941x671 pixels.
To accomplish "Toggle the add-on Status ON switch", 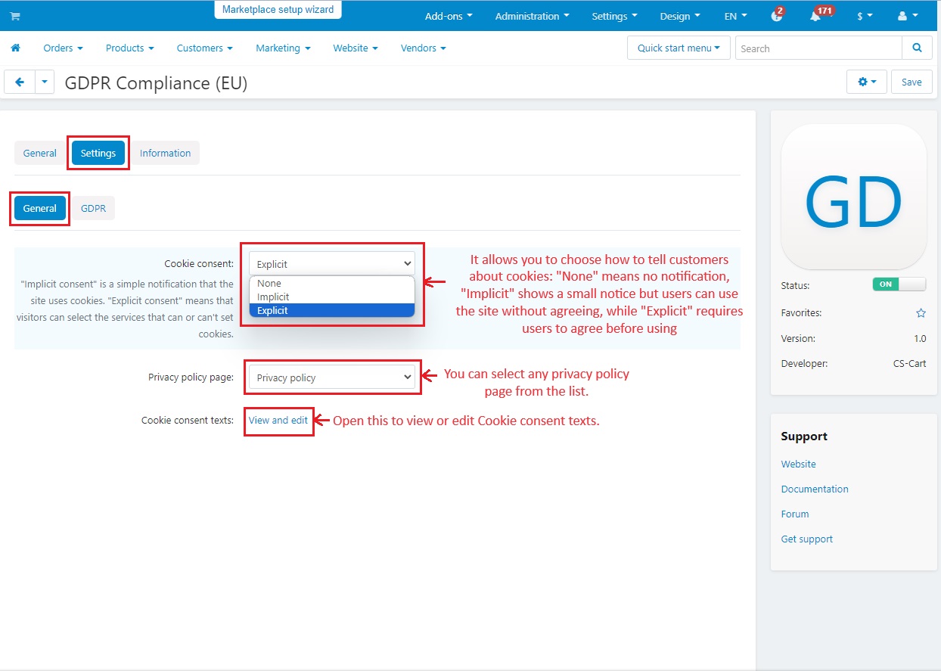I will 899,285.
